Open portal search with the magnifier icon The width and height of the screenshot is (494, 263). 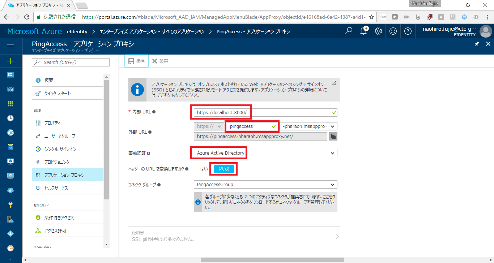[x=348, y=31]
